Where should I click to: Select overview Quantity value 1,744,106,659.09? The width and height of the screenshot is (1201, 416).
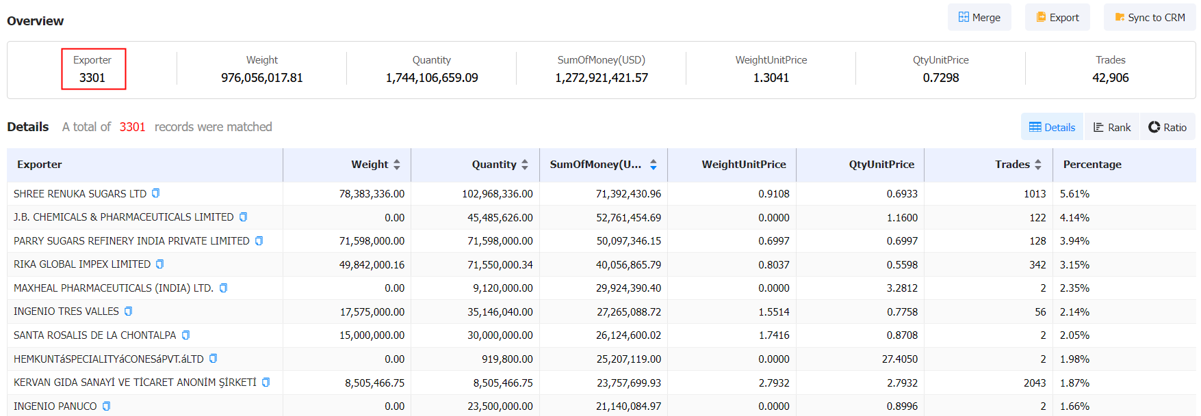click(432, 78)
